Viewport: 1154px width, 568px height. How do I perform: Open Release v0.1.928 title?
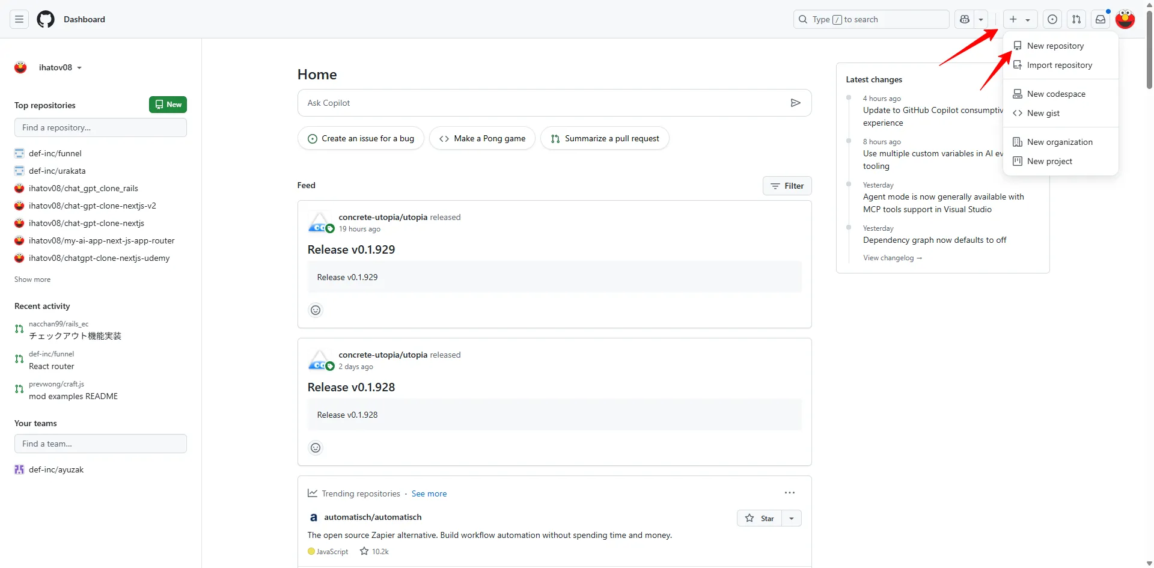[351, 387]
